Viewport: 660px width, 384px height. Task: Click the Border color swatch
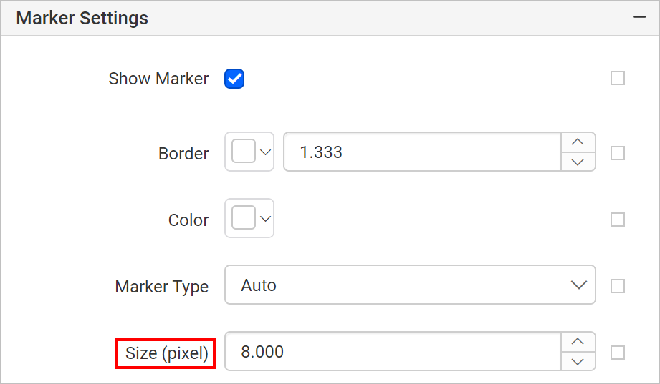click(244, 152)
